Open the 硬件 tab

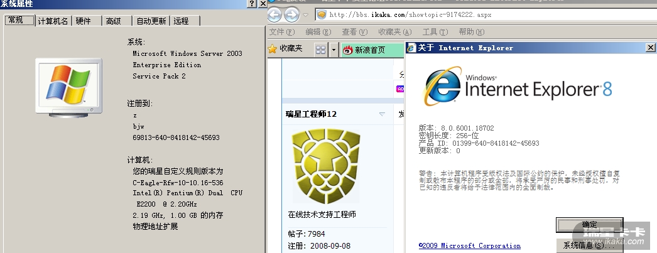point(87,21)
